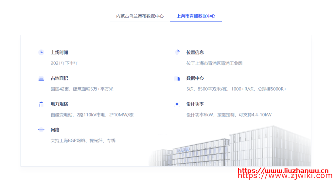Click the text 园区42亩，建筑面积5万+平方米
Image resolution: width=335 pixels, height=181 pixels.
point(82,89)
